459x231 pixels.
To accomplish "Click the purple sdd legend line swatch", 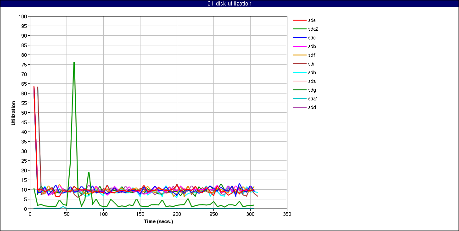I will (299, 108).
